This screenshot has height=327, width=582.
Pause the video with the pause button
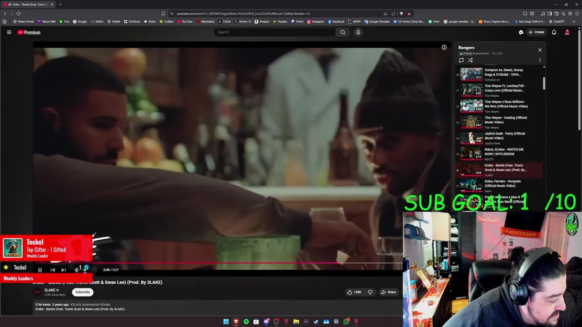point(40,270)
